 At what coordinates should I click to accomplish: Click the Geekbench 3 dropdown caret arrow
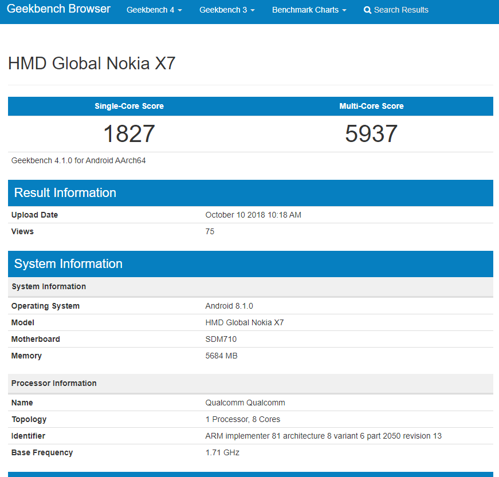(253, 10)
